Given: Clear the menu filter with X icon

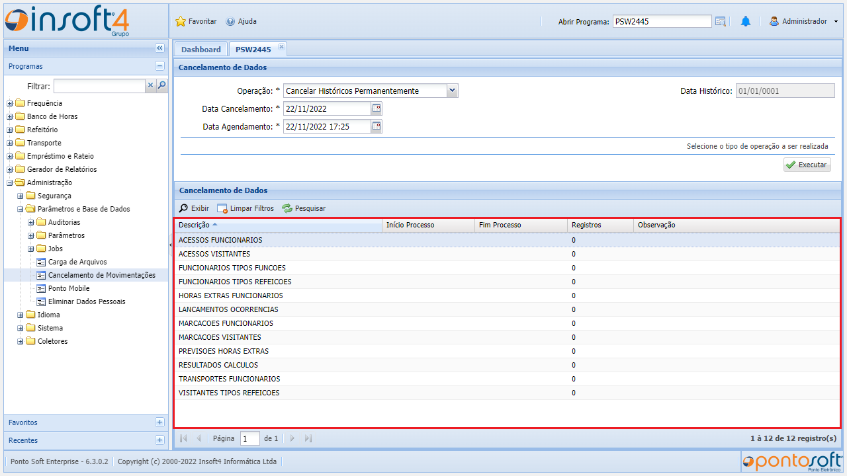Looking at the screenshot, I should pos(150,85).
